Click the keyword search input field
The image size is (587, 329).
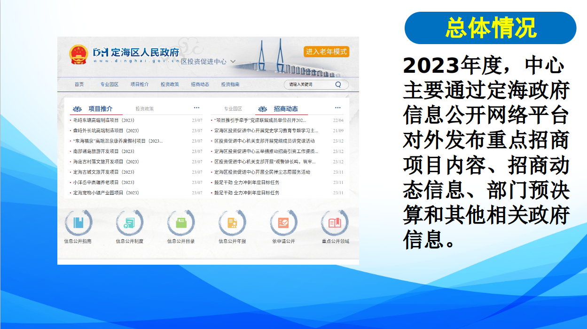coord(308,85)
